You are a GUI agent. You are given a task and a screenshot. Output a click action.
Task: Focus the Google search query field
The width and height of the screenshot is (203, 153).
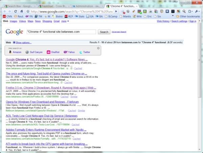(x=61, y=32)
